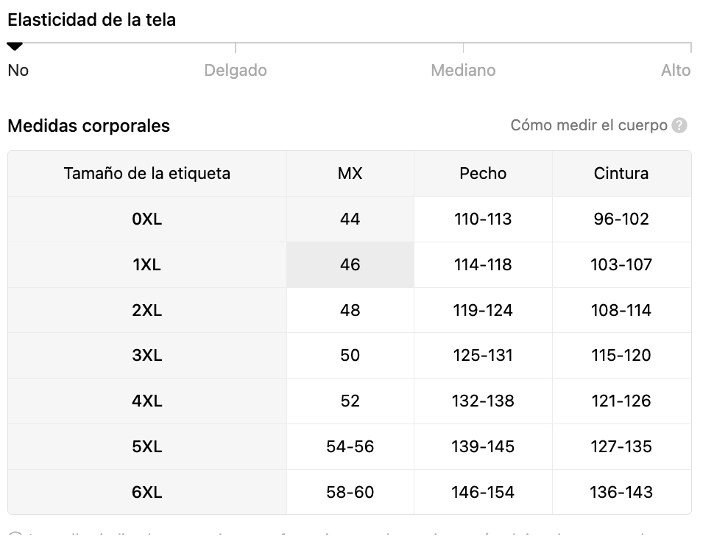Click the elasticity slider black marker
Screen dimensions: 714x545
[x=15, y=46]
